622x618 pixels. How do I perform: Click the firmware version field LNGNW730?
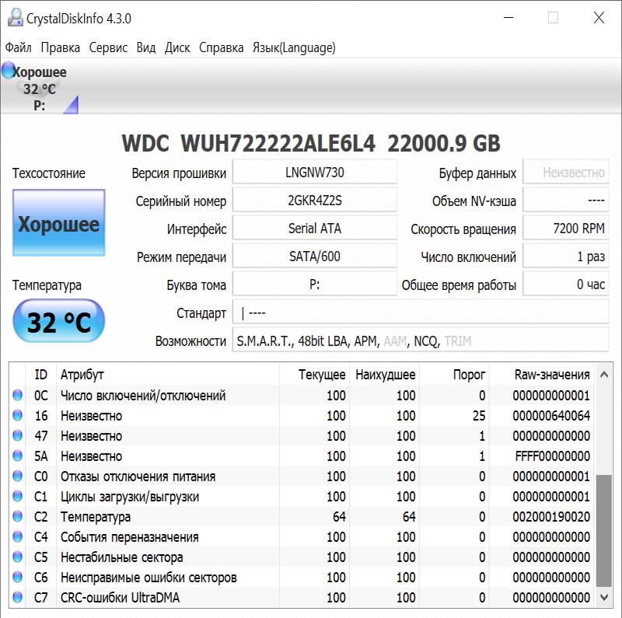coord(314,173)
